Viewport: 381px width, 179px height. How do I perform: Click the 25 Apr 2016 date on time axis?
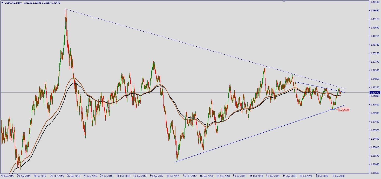tap(90, 176)
